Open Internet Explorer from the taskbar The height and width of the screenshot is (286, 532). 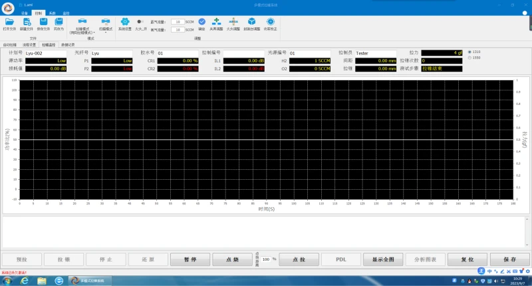click(x=25, y=281)
